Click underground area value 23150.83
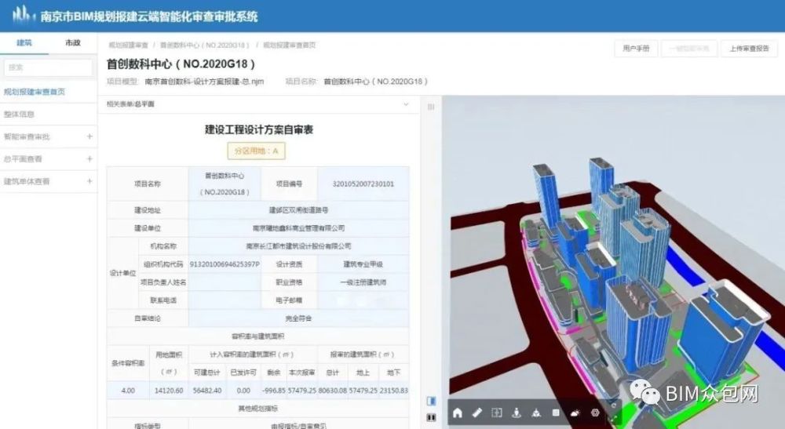 393,391
